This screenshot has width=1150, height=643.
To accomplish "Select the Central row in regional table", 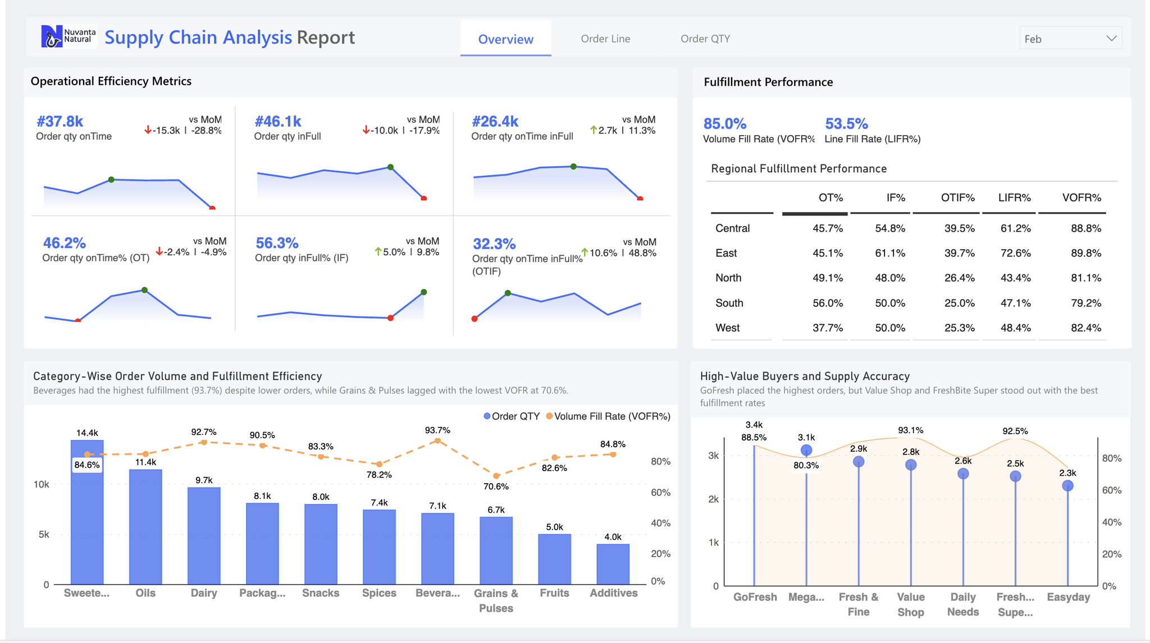I will click(x=733, y=228).
